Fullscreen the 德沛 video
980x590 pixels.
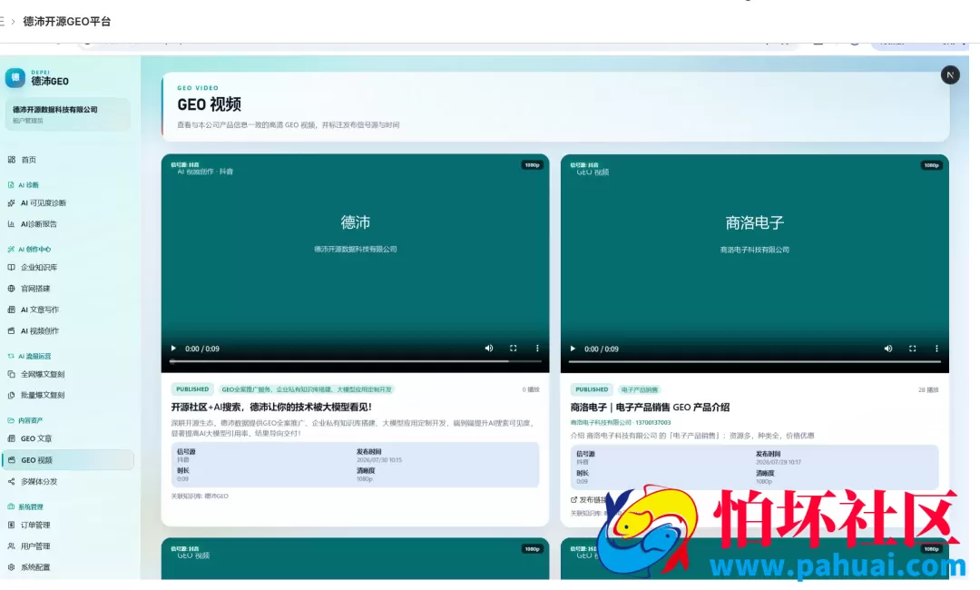pos(513,349)
